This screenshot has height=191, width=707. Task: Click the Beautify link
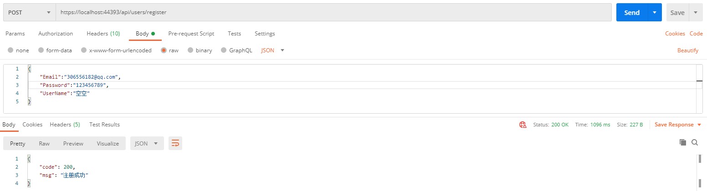[687, 50]
